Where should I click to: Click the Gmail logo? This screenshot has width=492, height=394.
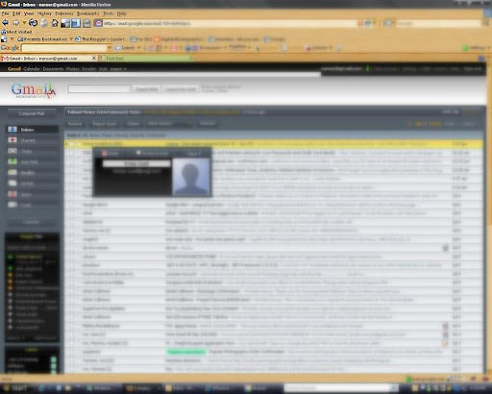pos(34,90)
